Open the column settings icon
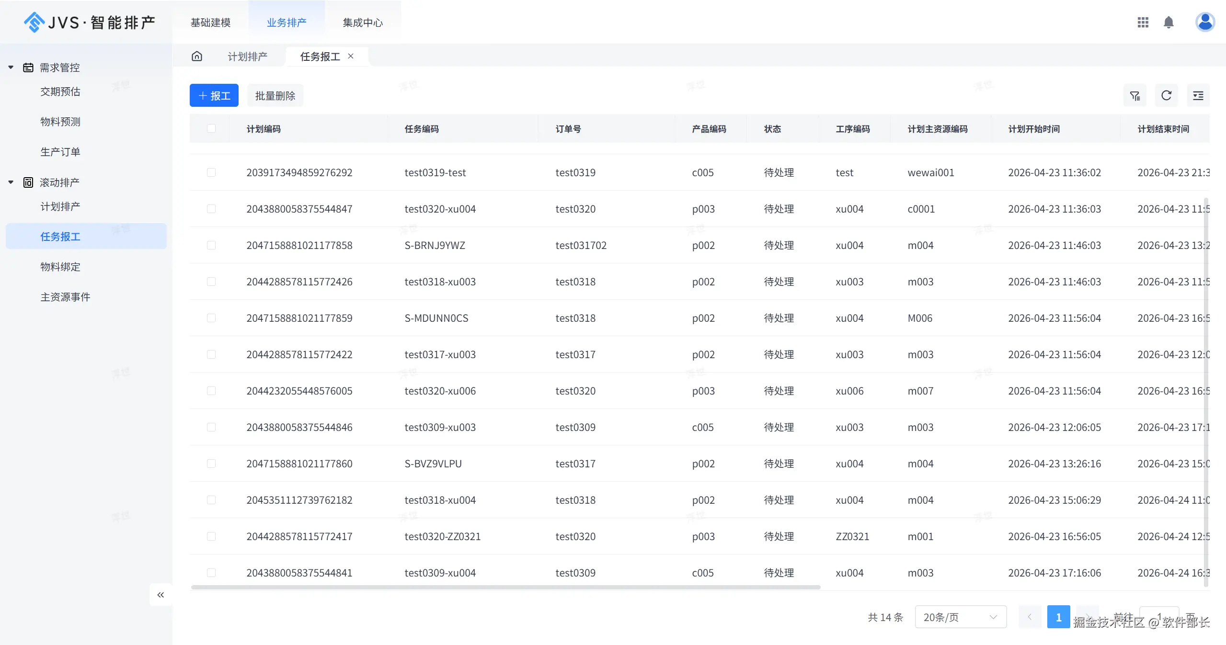 pyautogui.click(x=1198, y=96)
